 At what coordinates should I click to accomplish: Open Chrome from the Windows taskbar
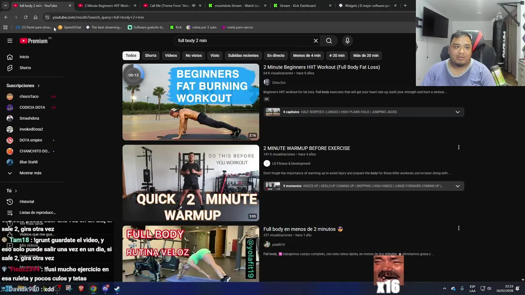tap(94, 289)
